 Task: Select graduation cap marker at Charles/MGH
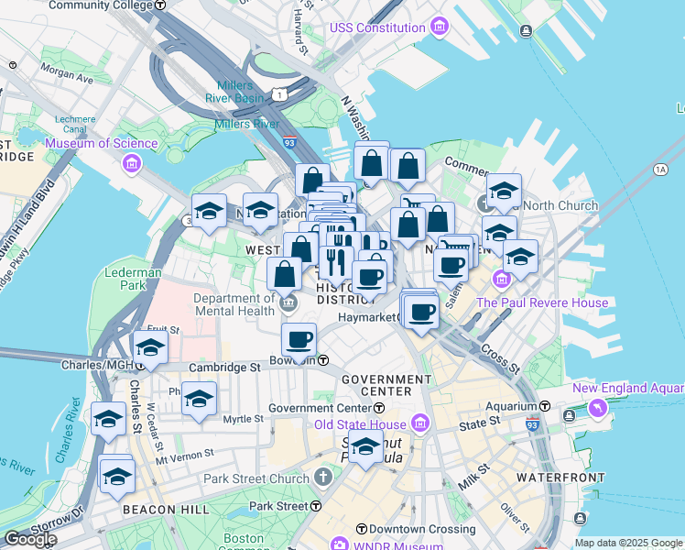150,348
